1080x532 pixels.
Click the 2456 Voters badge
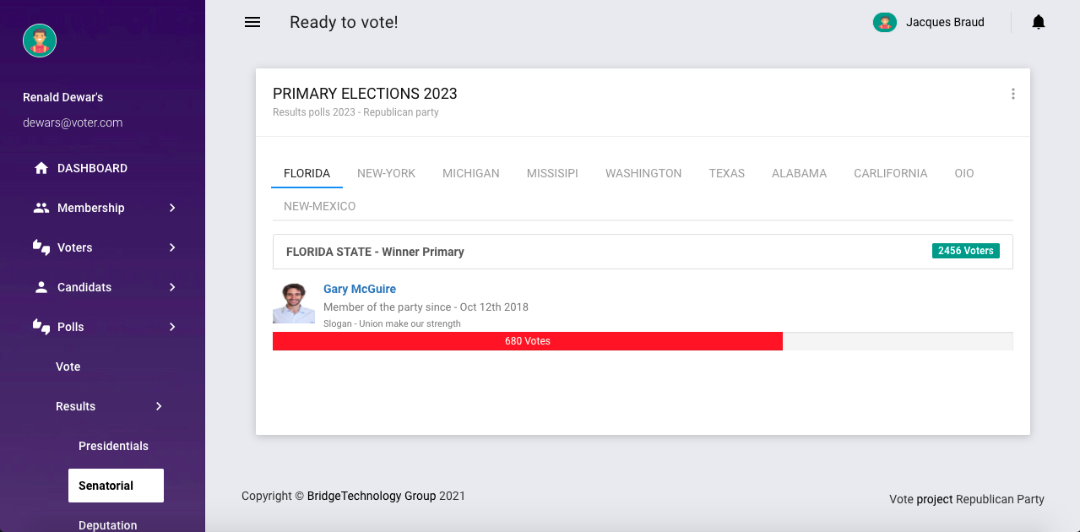[965, 250]
